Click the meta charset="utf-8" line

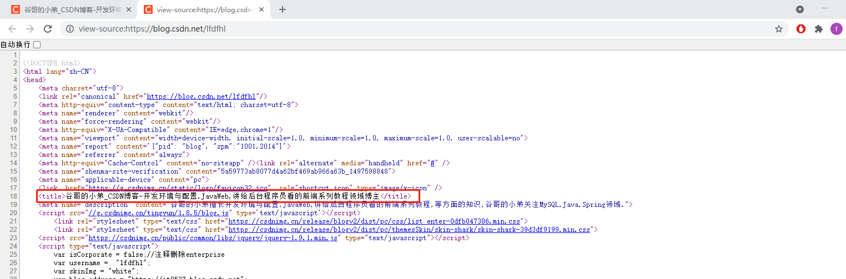coord(80,88)
